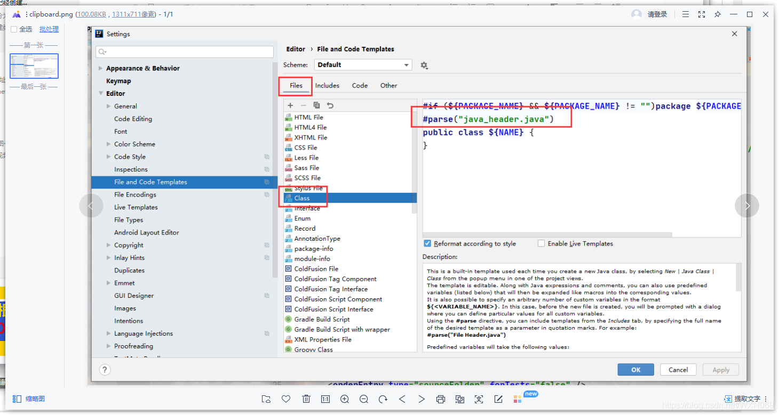The image size is (779, 415).
Task: Open the colorful apps icon marked new
Action: tap(518, 399)
